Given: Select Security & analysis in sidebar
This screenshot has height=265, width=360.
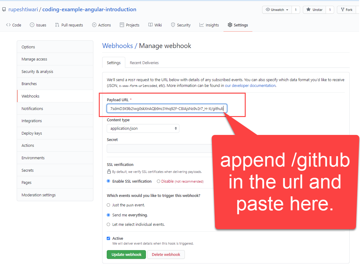Looking at the screenshot, I should click(x=55, y=72).
